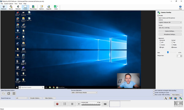Choose the Network source icon

(x=18, y=7)
